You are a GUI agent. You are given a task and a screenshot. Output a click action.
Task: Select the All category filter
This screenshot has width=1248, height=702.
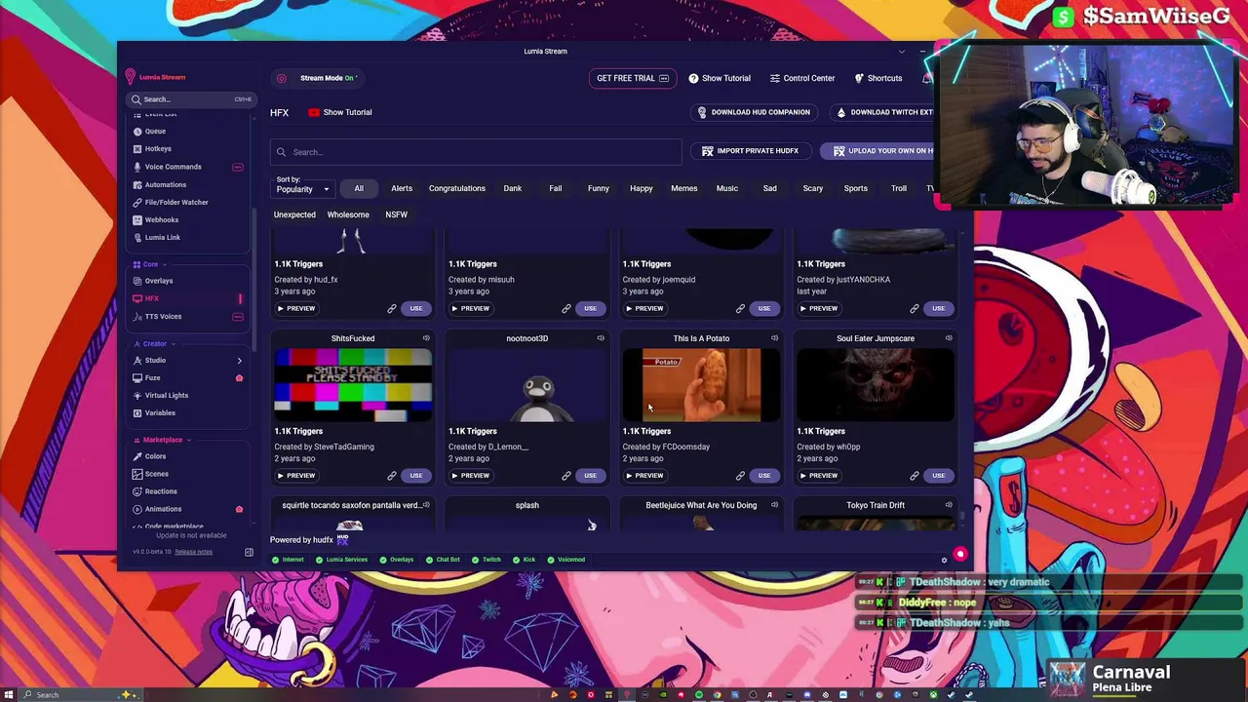(359, 188)
